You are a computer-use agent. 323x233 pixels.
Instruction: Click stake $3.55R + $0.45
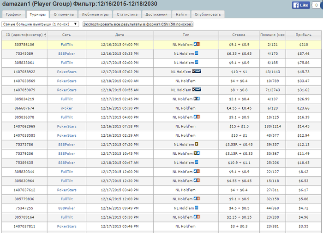[239, 145]
